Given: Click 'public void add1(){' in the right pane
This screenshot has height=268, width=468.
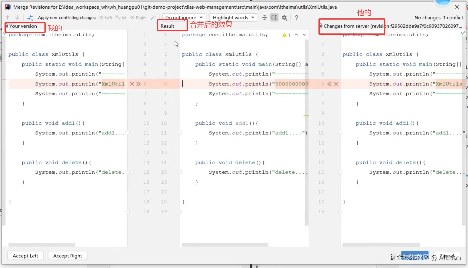Looking at the screenshot, I should point(387,123).
